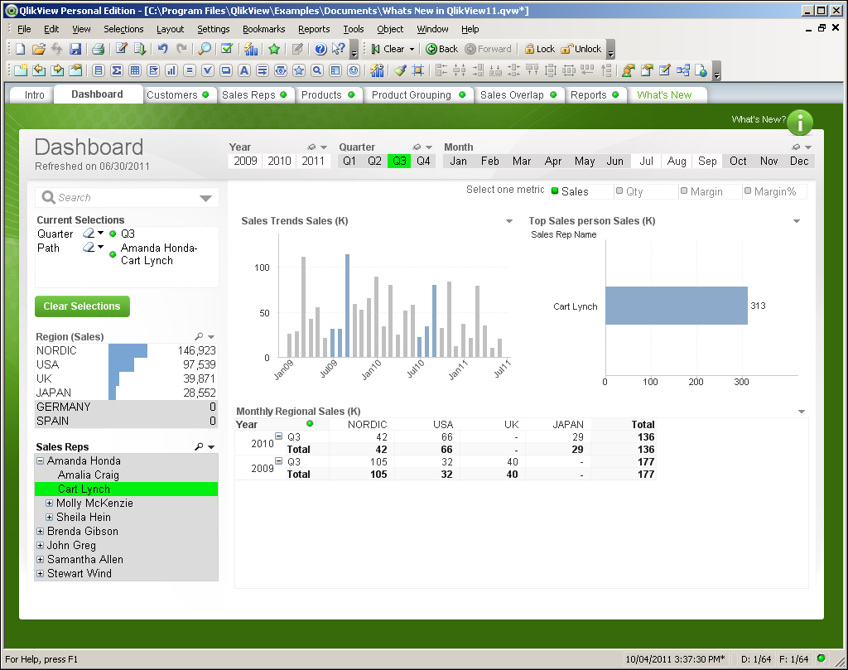Click the dashboard Search input field
The image size is (848, 670).
pyautogui.click(x=124, y=198)
